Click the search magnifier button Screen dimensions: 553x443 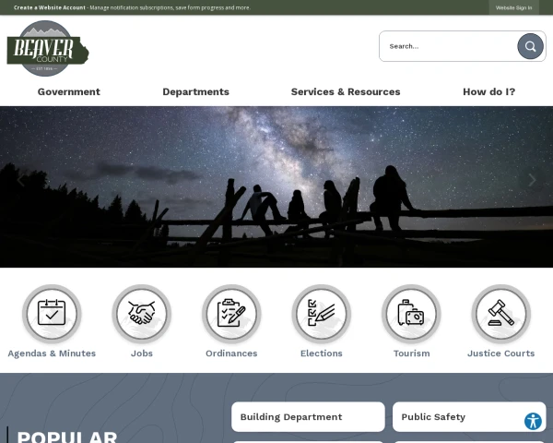[x=530, y=46]
